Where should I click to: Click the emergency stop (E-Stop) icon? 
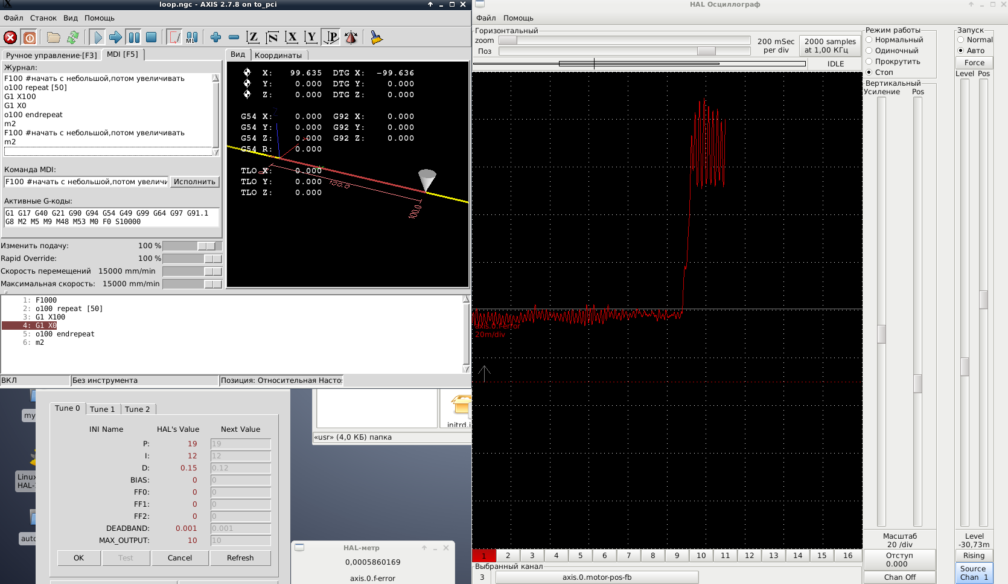pos(10,37)
